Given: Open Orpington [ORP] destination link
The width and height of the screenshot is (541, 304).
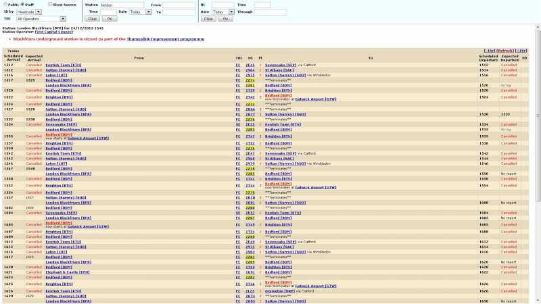Looking at the screenshot, I should 279,291.
